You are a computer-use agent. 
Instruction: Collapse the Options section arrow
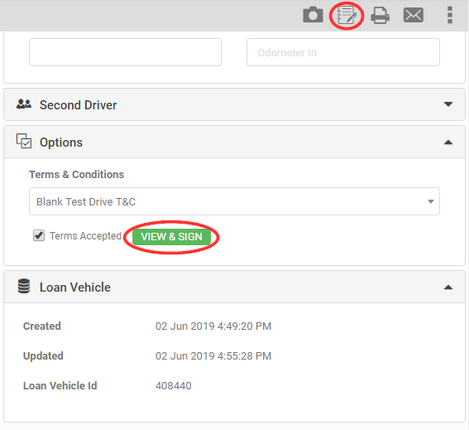(448, 143)
